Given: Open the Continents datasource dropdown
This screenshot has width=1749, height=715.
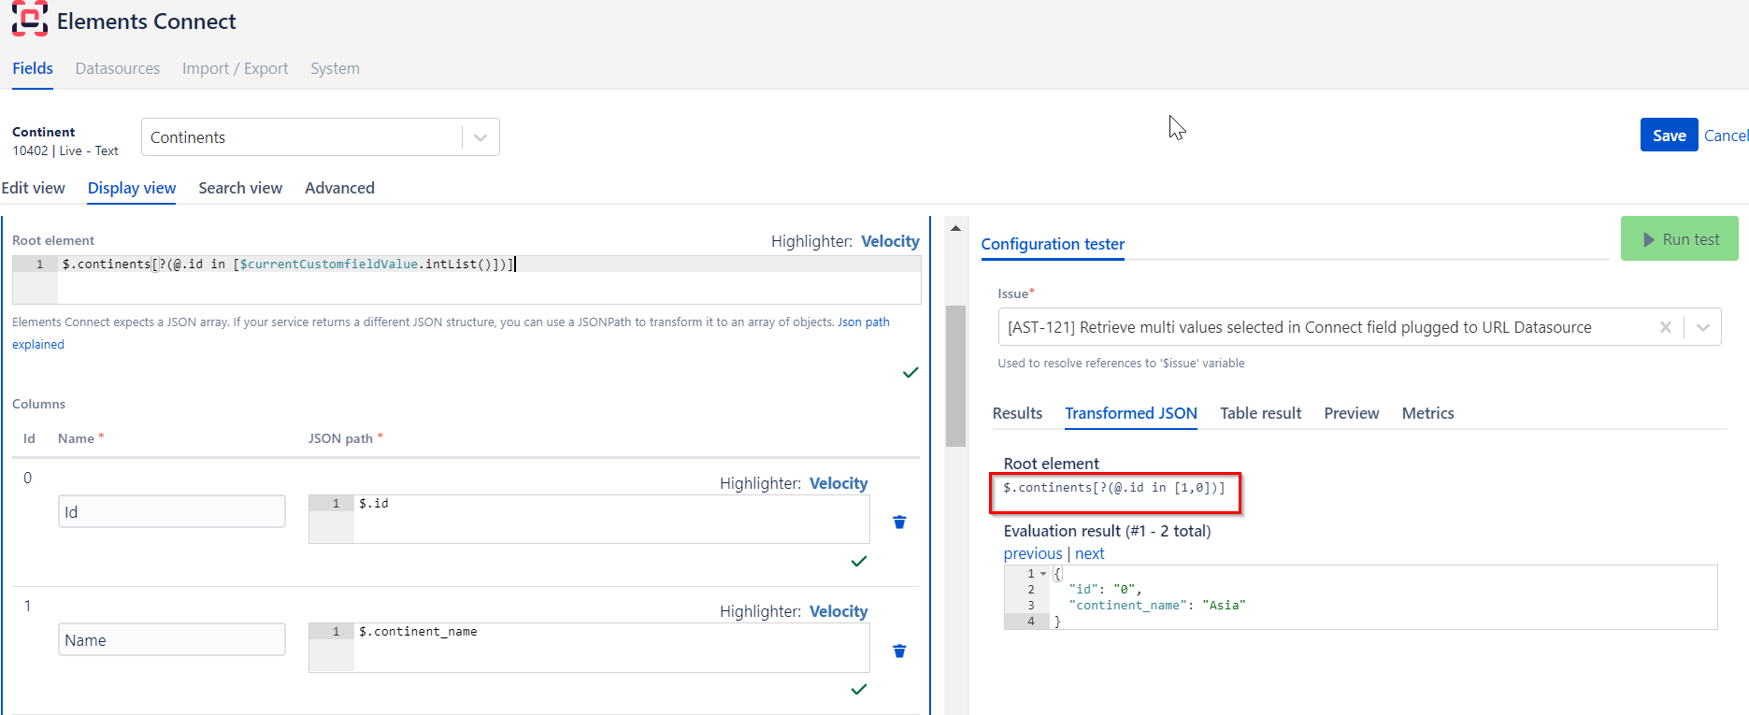Looking at the screenshot, I should coord(480,137).
